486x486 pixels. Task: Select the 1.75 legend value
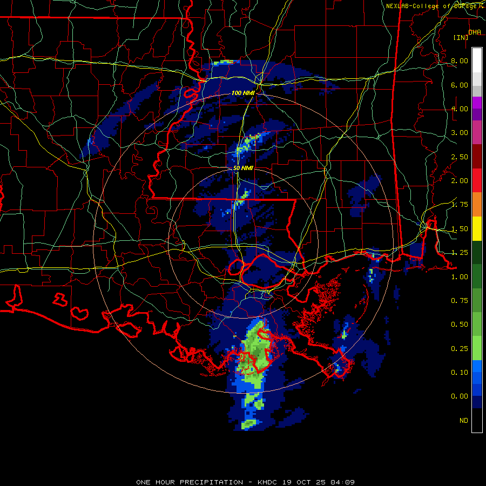(460, 205)
